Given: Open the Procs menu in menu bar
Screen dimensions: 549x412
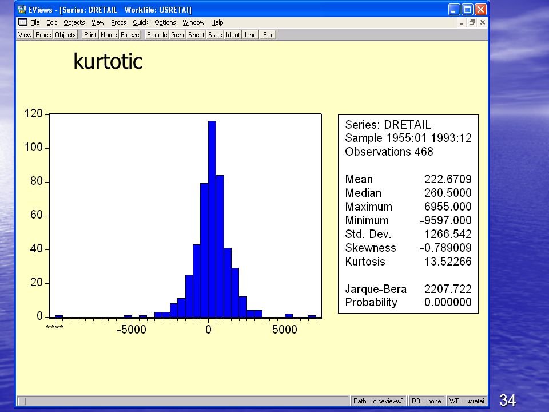Looking at the screenshot, I should 118,22.
